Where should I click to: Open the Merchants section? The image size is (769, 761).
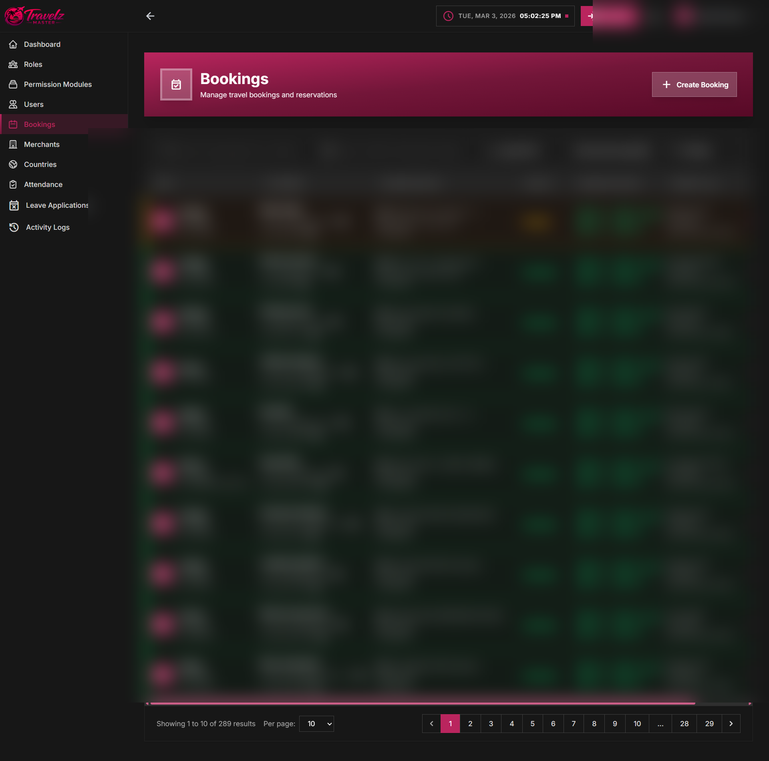click(x=64, y=145)
